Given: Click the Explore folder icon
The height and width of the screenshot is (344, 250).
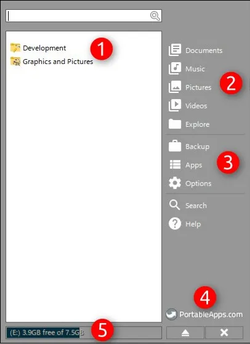Looking at the screenshot, I should [175, 124].
